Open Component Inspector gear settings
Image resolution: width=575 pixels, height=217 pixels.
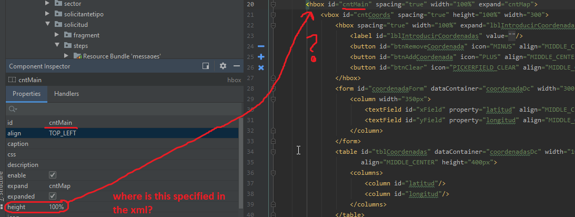223,66
